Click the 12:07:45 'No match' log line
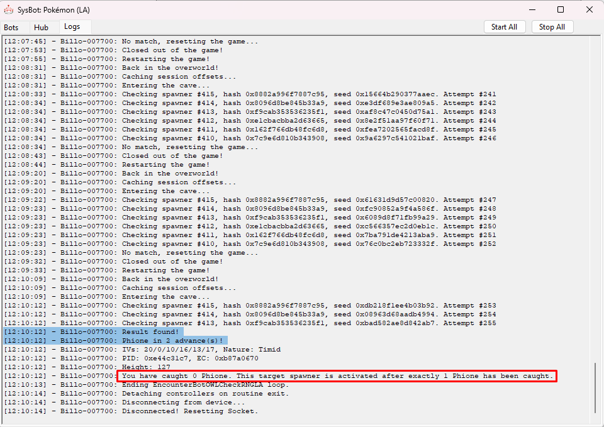 pos(131,42)
